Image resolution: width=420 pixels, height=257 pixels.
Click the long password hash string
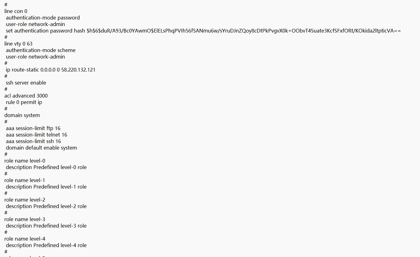pyautogui.click(x=244, y=31)
